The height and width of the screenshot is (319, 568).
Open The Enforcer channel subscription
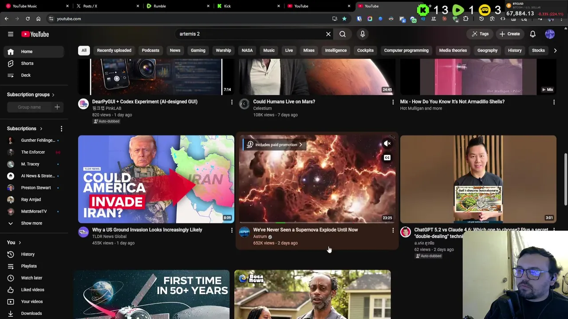click(x=35, y=152)
